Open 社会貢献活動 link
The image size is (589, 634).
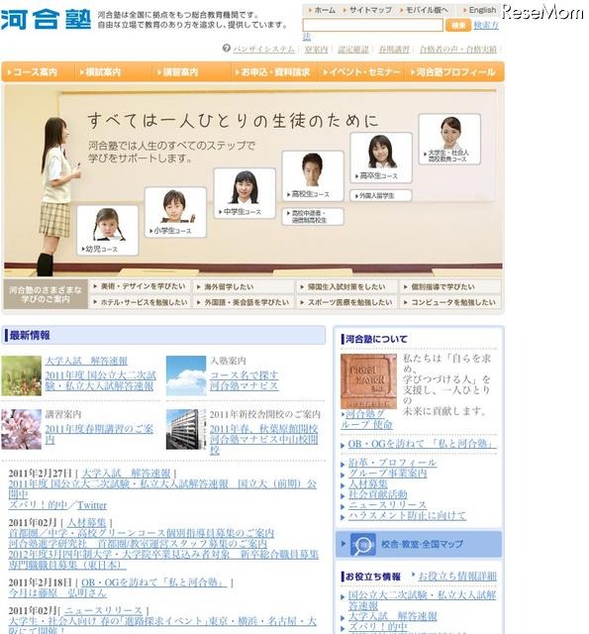tap(378, 494)
